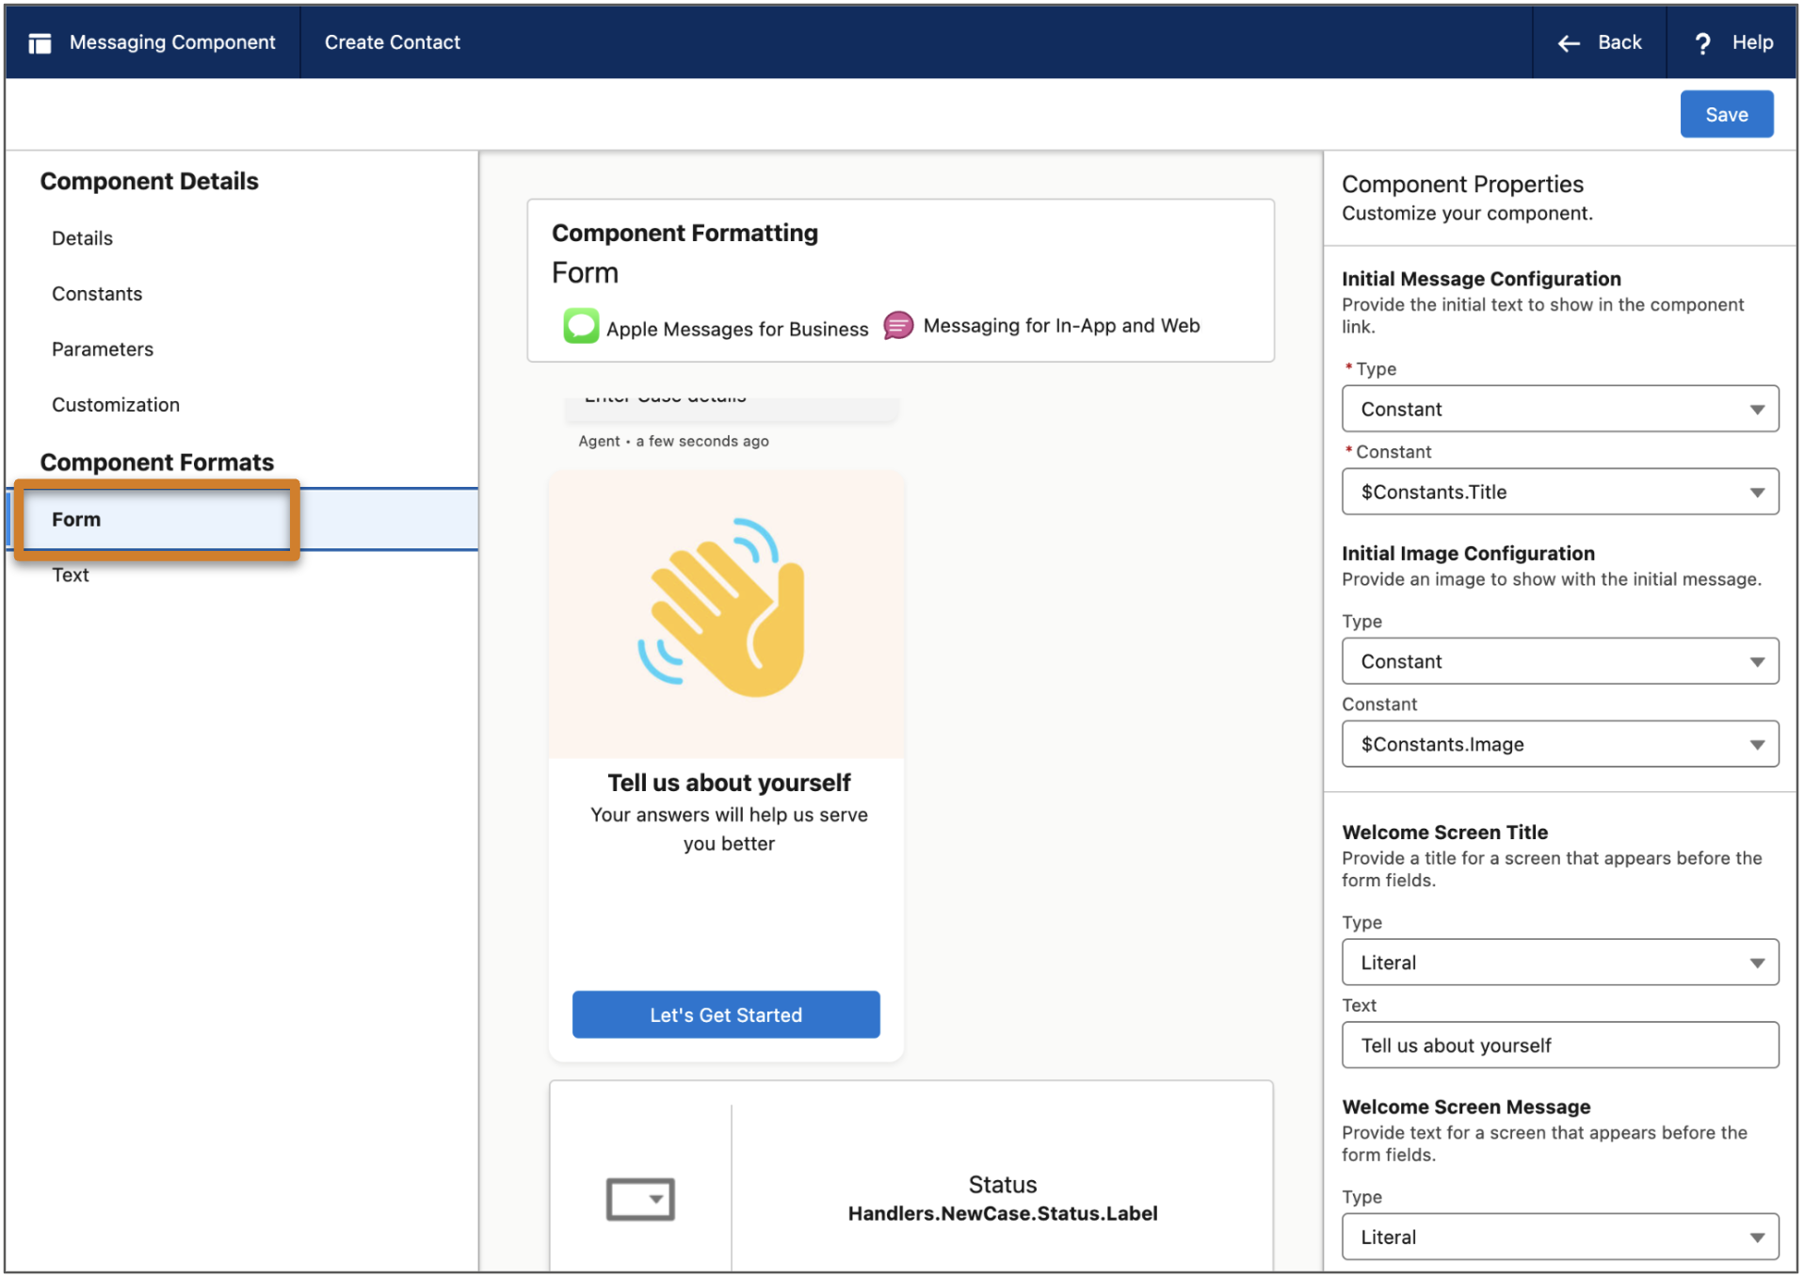The width and height of the screenshot is (1804, 1279).
Task: Select the Form component format
Action: tap(77, 520)
